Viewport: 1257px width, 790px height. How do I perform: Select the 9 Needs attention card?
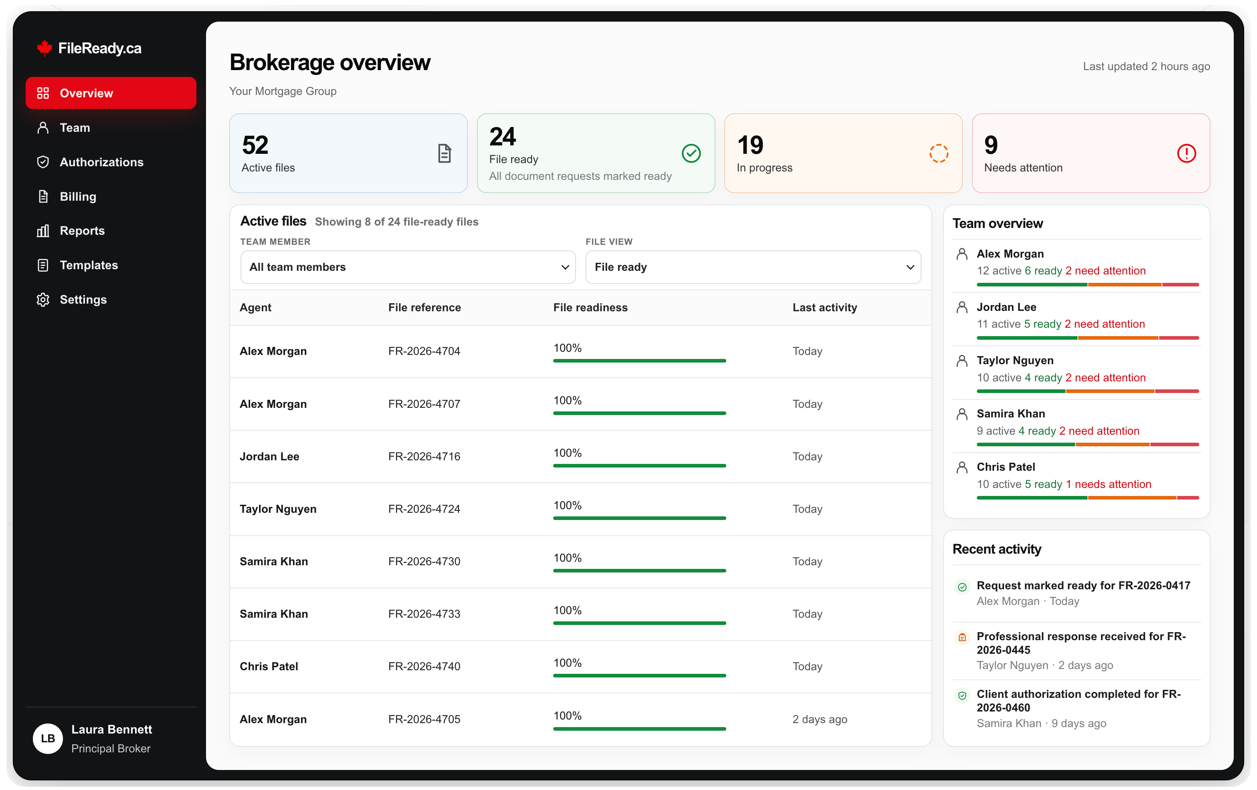pyautogui.click(x=1091, y=153)
